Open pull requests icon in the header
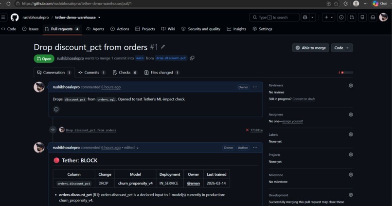Screen dimensions: 392x206 [352, 17]
